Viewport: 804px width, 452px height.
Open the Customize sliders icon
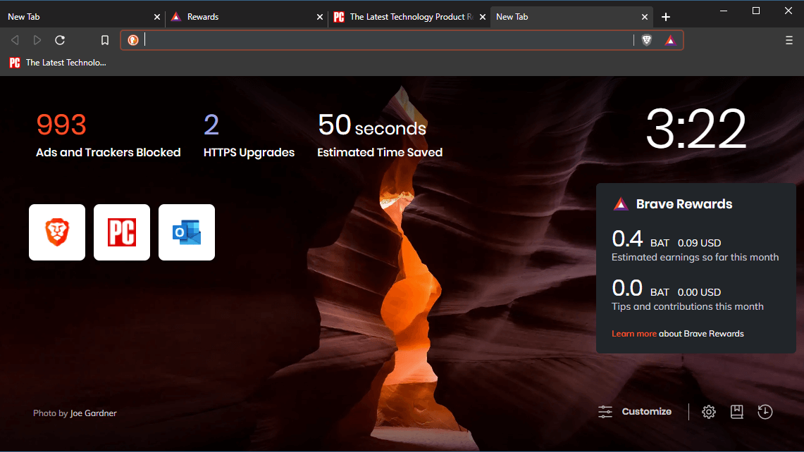[605, 411]
